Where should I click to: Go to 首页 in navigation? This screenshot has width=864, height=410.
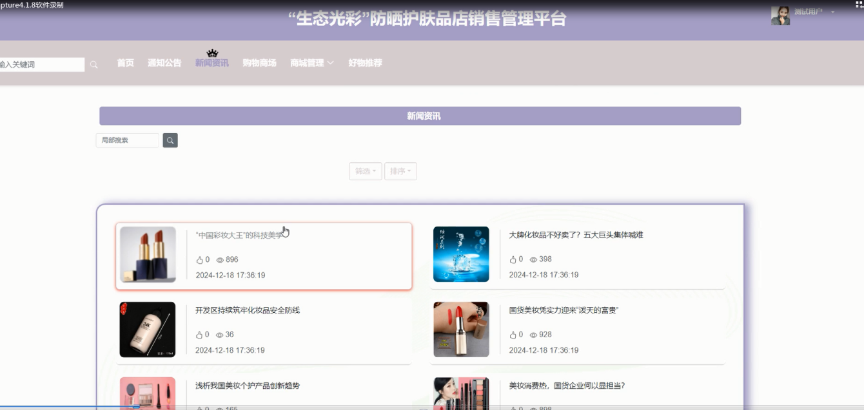point(126,63)
